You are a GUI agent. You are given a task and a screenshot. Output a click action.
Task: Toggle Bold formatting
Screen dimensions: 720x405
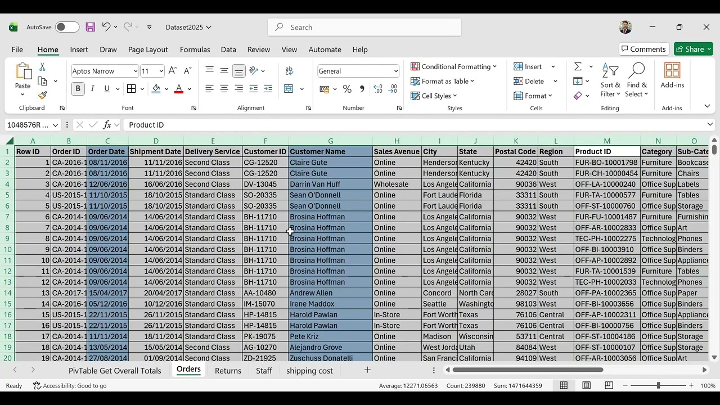[x=78, y=89]
